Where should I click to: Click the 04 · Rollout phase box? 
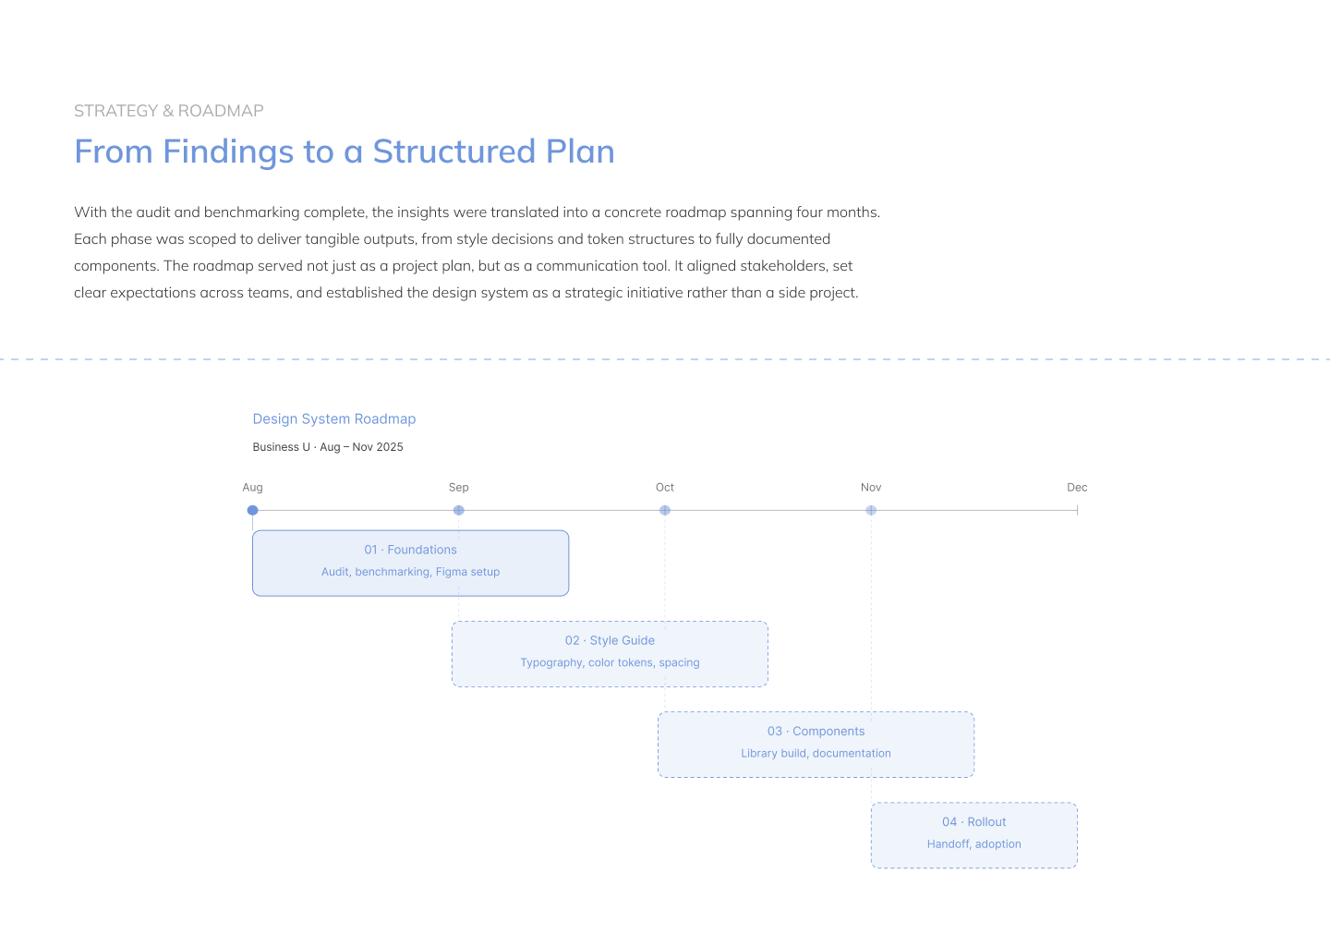coord(973,834)
